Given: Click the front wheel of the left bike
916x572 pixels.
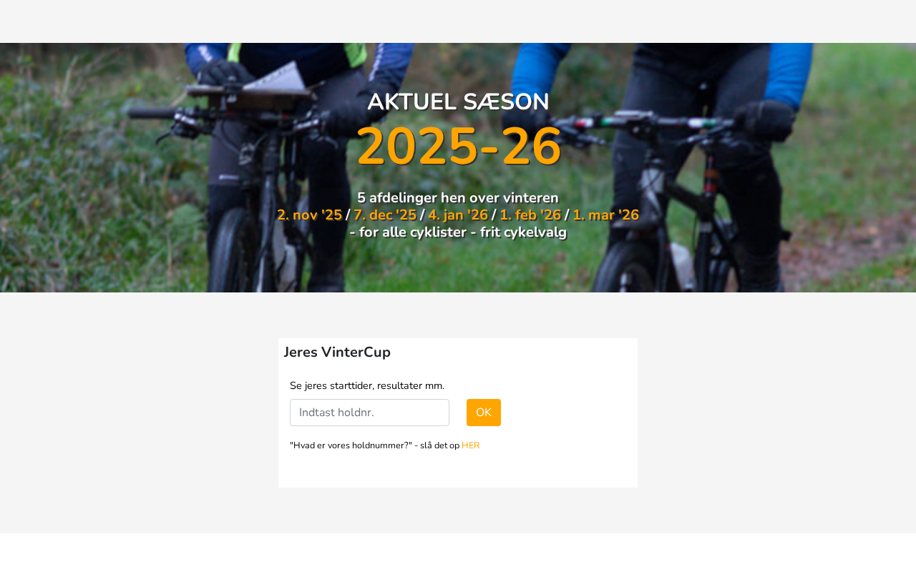Looking at the screenshot, I should pos(236,250).
